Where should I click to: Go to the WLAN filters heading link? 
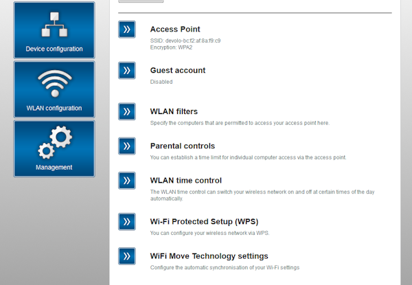pos(174,111)
